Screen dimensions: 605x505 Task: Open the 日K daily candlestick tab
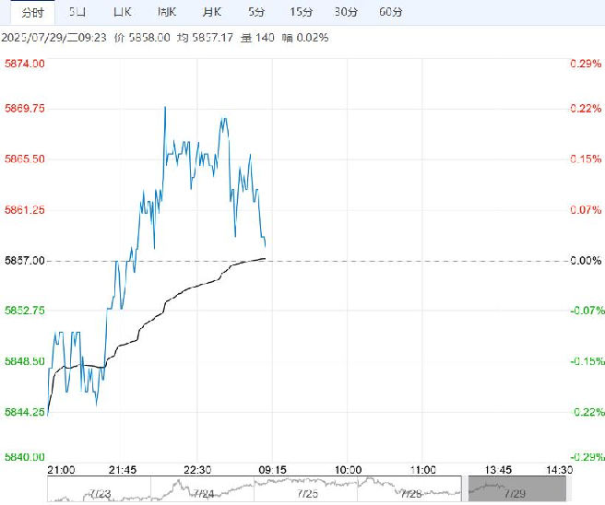tap(123, 12)
